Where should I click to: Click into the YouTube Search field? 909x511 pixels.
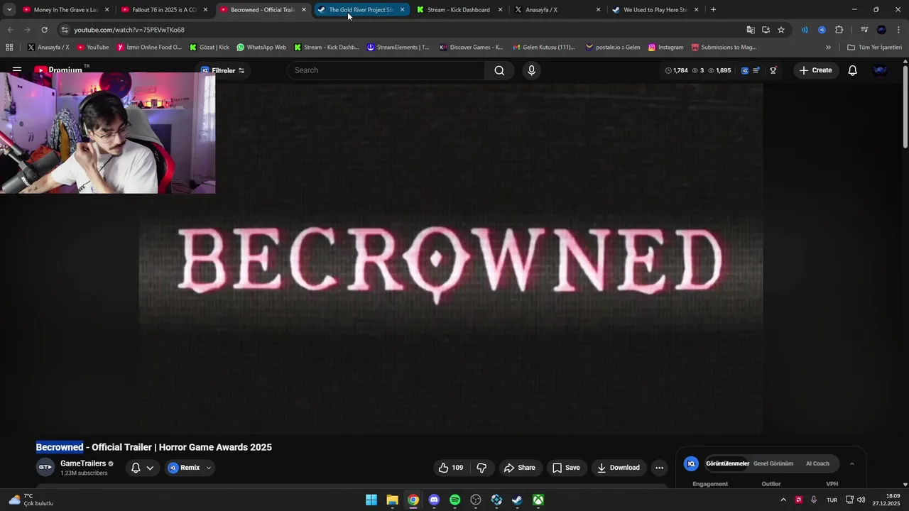386,70
